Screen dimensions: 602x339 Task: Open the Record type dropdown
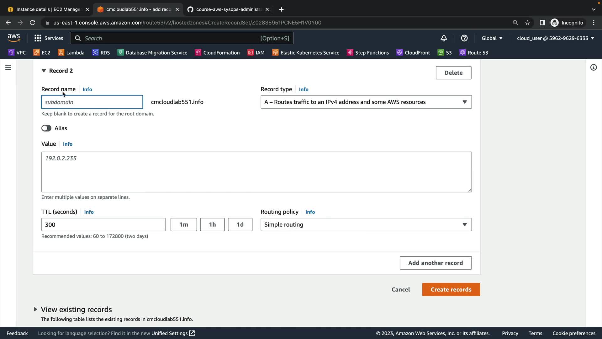pos(366,102)
